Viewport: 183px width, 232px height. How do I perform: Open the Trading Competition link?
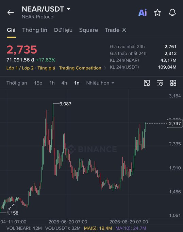(80, 68)
